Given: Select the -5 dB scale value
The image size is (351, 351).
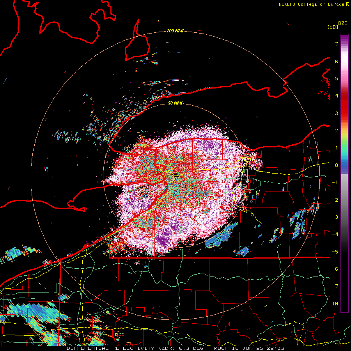Looking at the screenshot, I should coord(335,252).
